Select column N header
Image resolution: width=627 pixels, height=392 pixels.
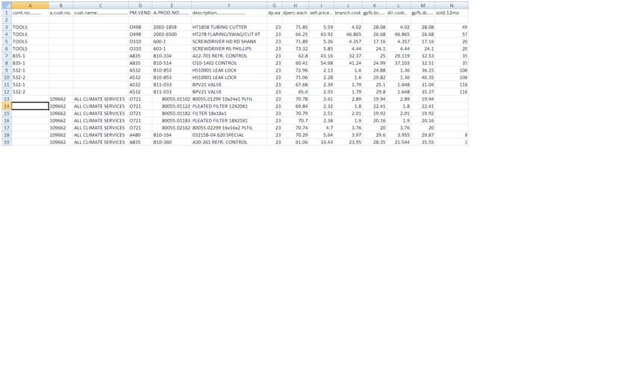click(452, 5)
